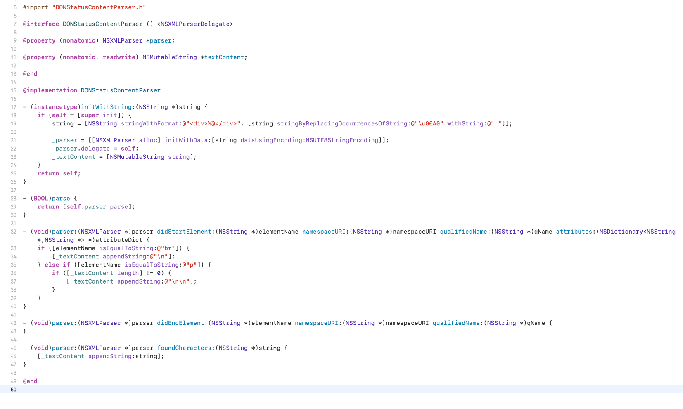Click the final @end on line 49

point(30,381)
